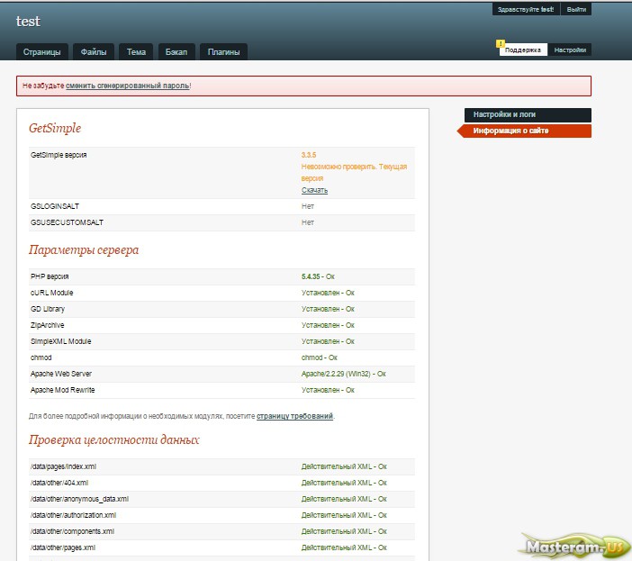Click the 5.4.35 - Ок value
This screenshot has height=561, width=632.
(x=318, y=276)
